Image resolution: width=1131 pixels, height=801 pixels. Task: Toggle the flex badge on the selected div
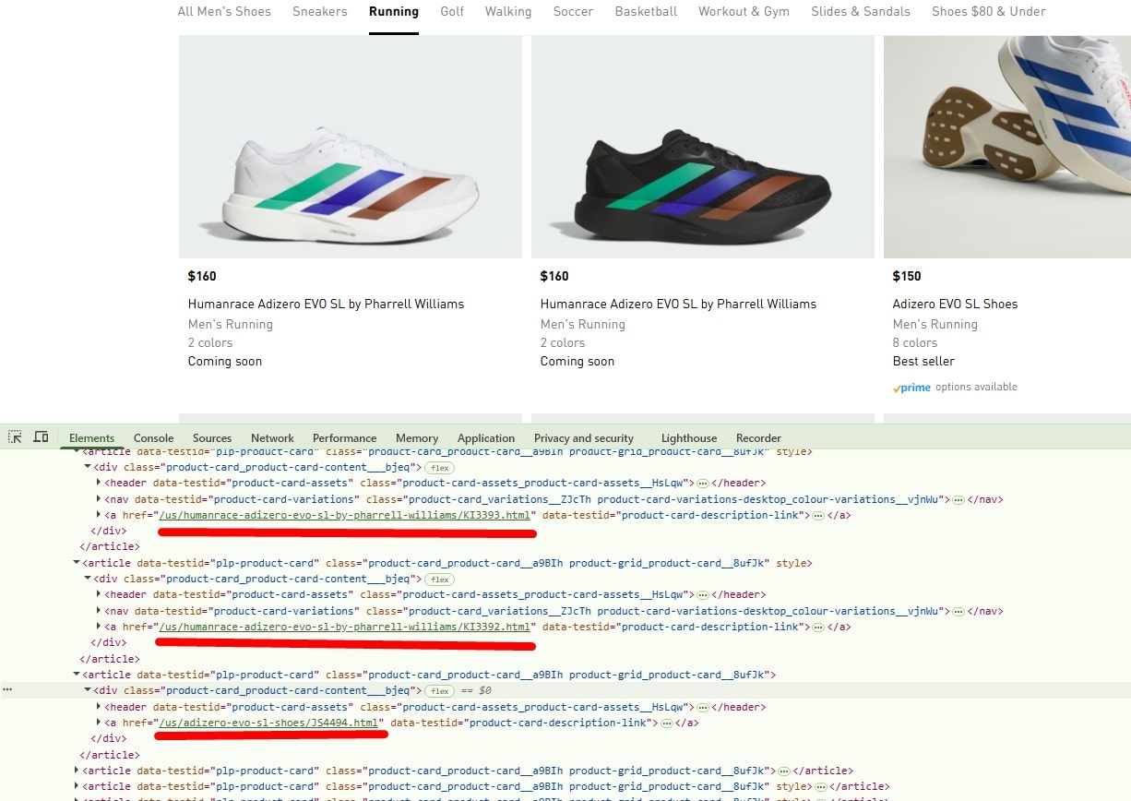click(440, 690)
